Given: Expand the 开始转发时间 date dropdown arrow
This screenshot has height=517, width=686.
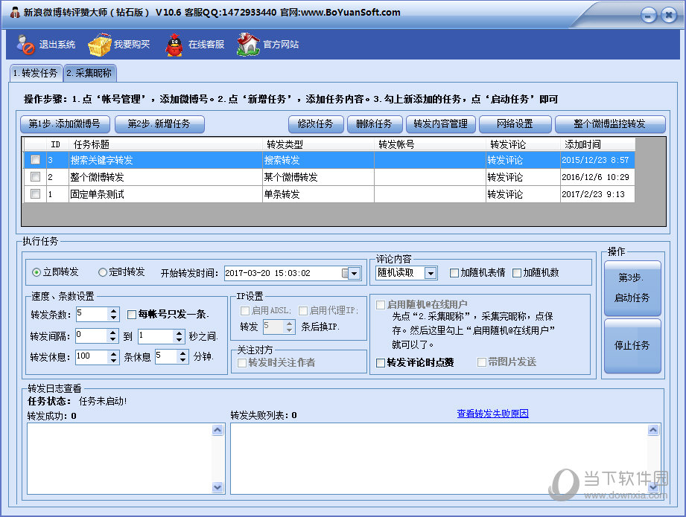Looking at the screenshot, I should coord(355,273).
